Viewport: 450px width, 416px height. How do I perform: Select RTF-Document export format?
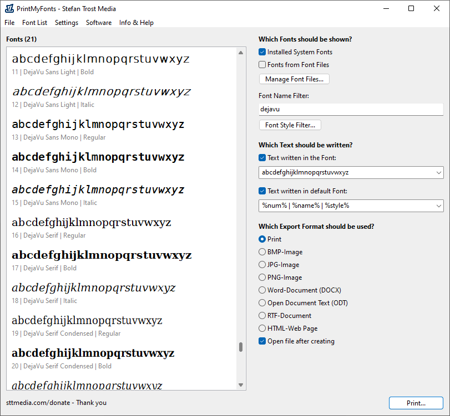(x=262, y=316)
